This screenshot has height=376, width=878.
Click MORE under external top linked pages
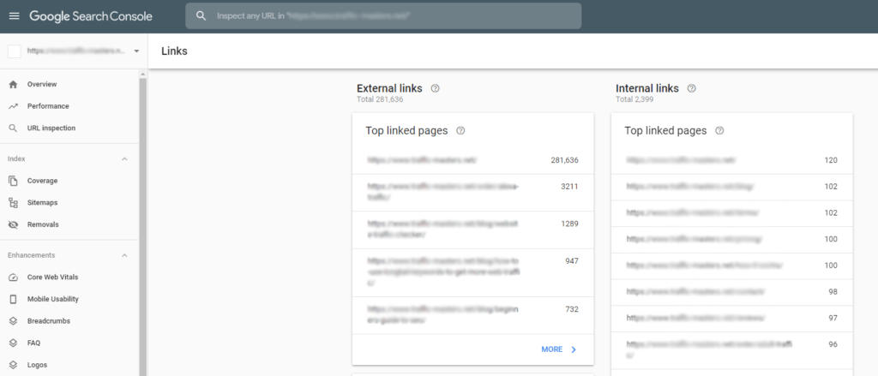coord(551,349)
